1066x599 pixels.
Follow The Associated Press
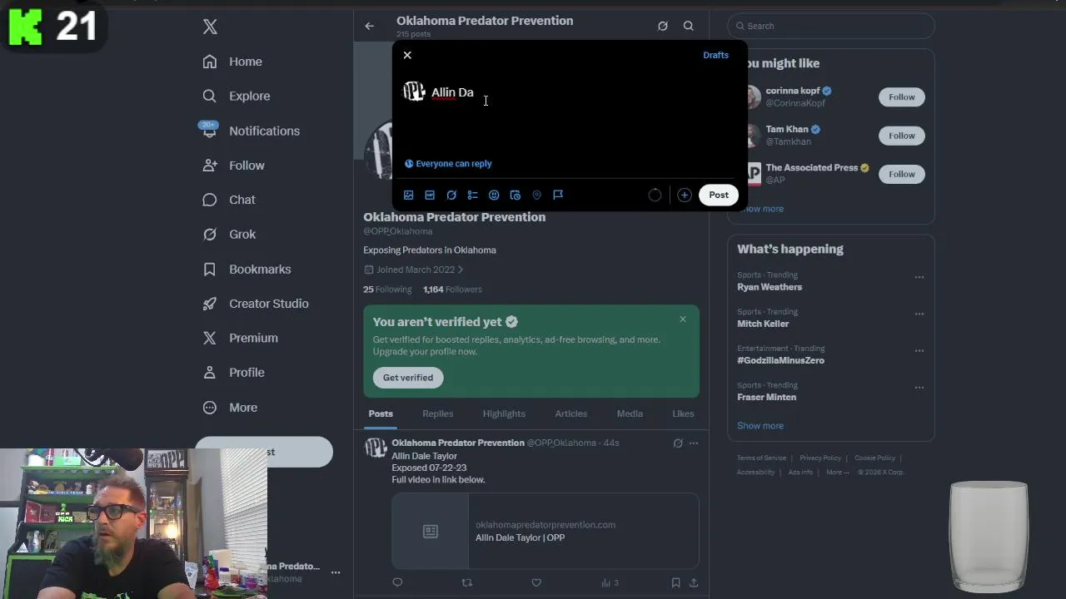[x=901, y=174]
